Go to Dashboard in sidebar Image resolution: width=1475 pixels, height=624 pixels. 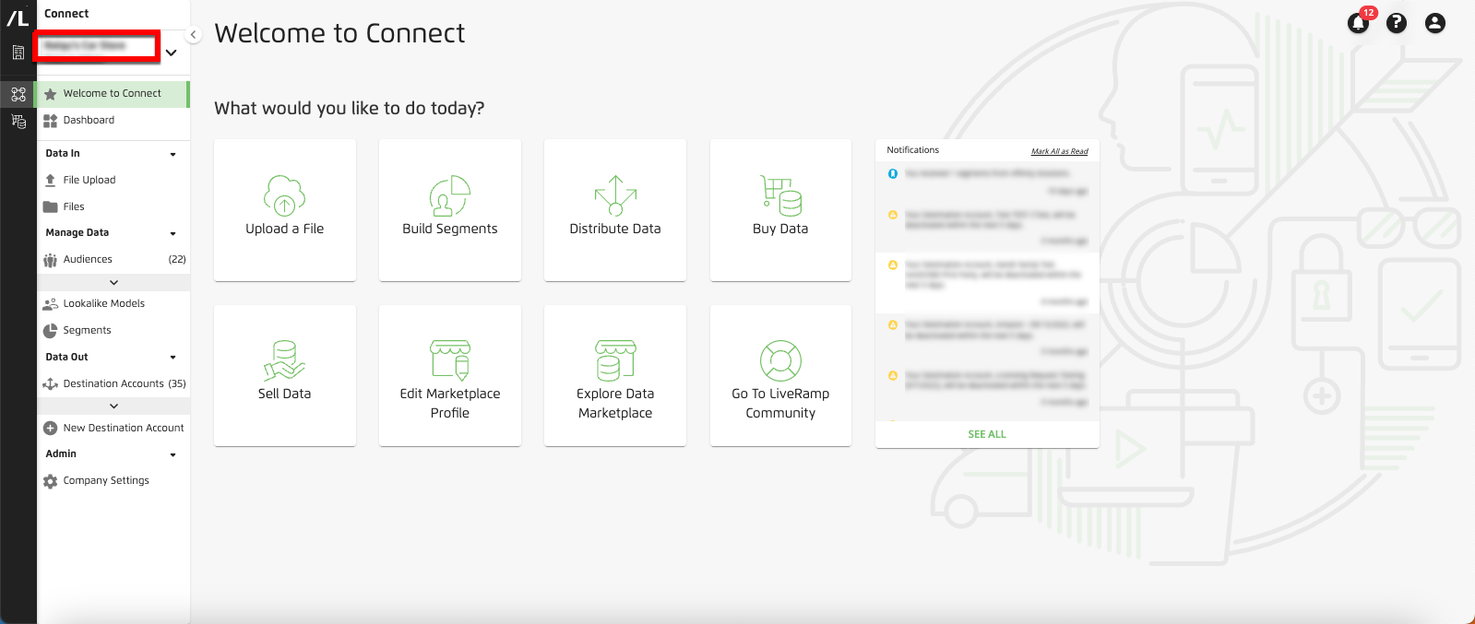click(x=89, y=121)
